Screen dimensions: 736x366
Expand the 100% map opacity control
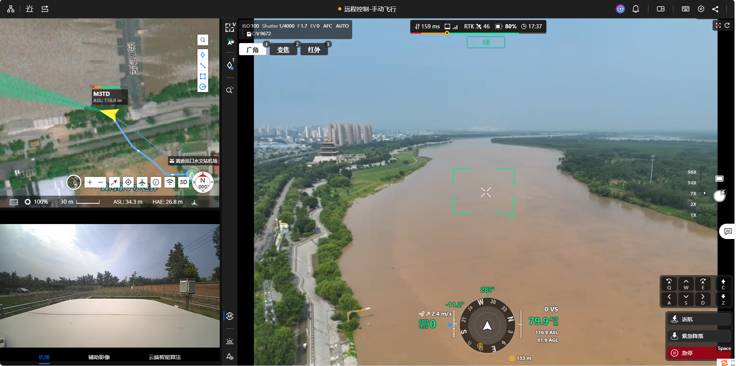click(x=36, y=202)
